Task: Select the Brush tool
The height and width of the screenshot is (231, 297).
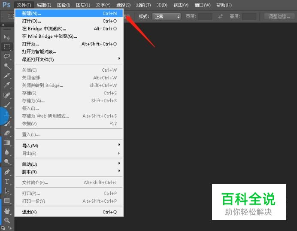Action: pos(7,104)
